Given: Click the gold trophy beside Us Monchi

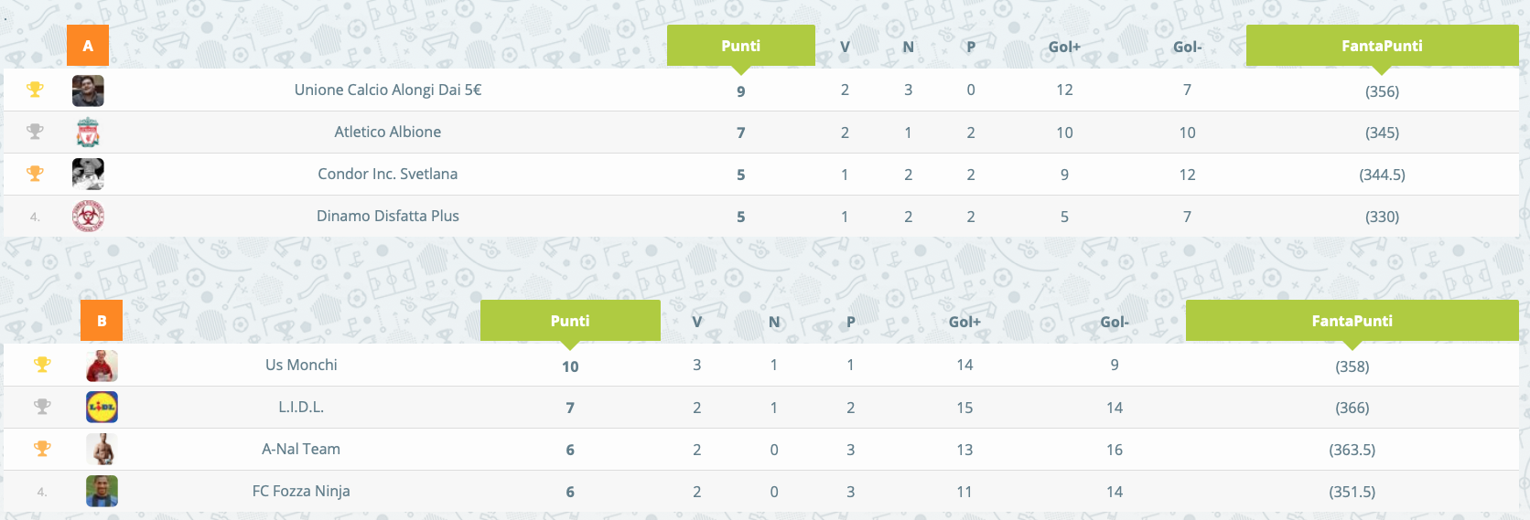Looking at the screenshot, I should tap(42, 365).
